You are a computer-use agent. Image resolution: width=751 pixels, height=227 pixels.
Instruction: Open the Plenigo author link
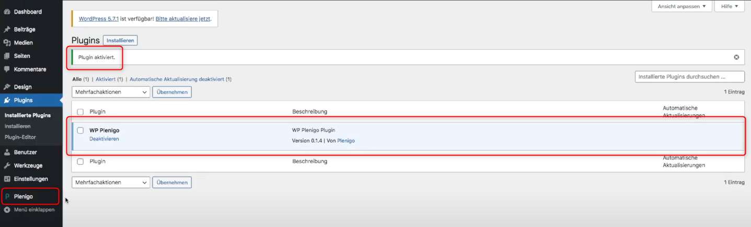pos(346,141)
